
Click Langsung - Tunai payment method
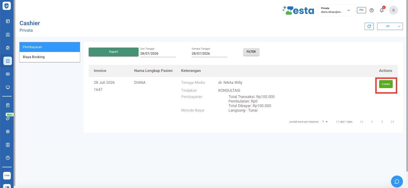pyautogui.click(x=243, y=110)
